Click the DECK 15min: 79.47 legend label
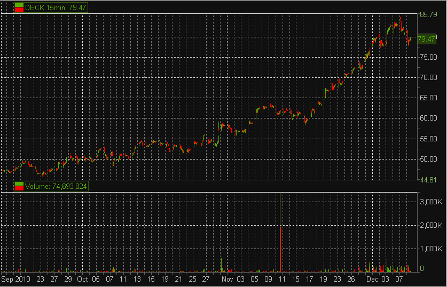The width and height of the screenshot is (447, 287). tap(56, 7)
